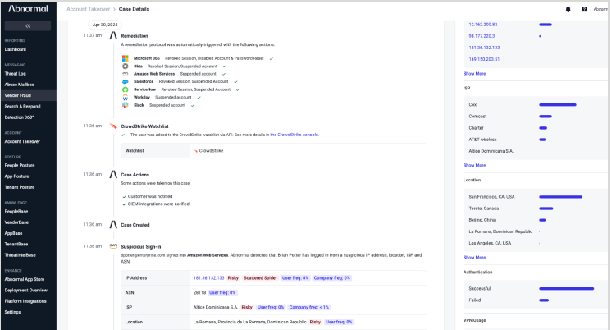Image resolution: width=612 pixels, height=330 pixels.
Task: Click the Slack icon
Action: coord(126,105)
